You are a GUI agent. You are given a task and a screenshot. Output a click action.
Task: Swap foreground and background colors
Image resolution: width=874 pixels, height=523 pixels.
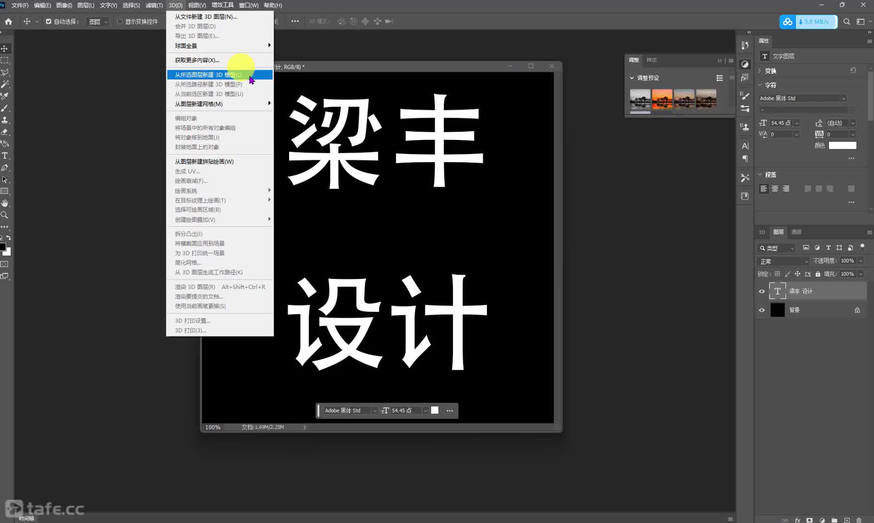pyautogui.click(x=8, y=238)
